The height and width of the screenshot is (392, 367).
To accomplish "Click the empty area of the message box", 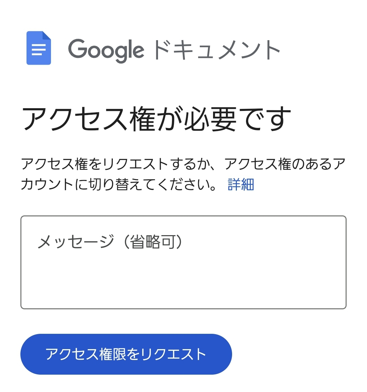I will point(183,282).
